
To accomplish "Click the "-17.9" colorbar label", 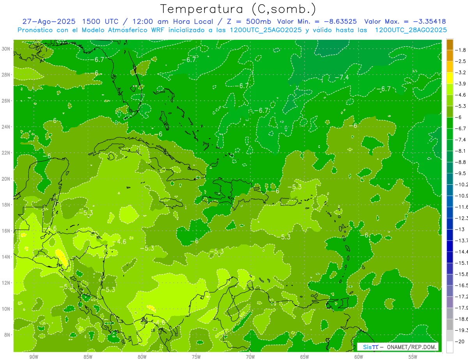I will click(x=462, y=307).
